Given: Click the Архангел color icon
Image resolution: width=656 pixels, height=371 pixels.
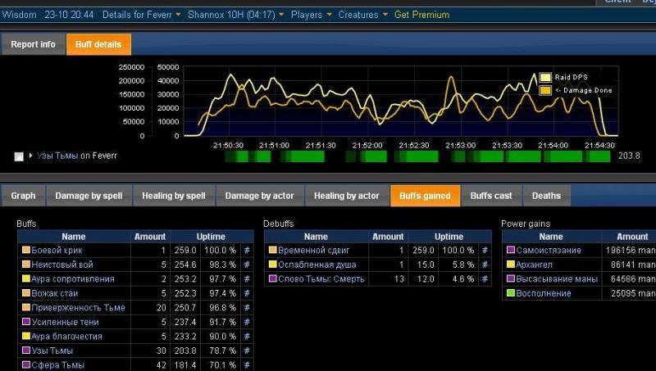Looking at the screenshot, I should (511, 264).
